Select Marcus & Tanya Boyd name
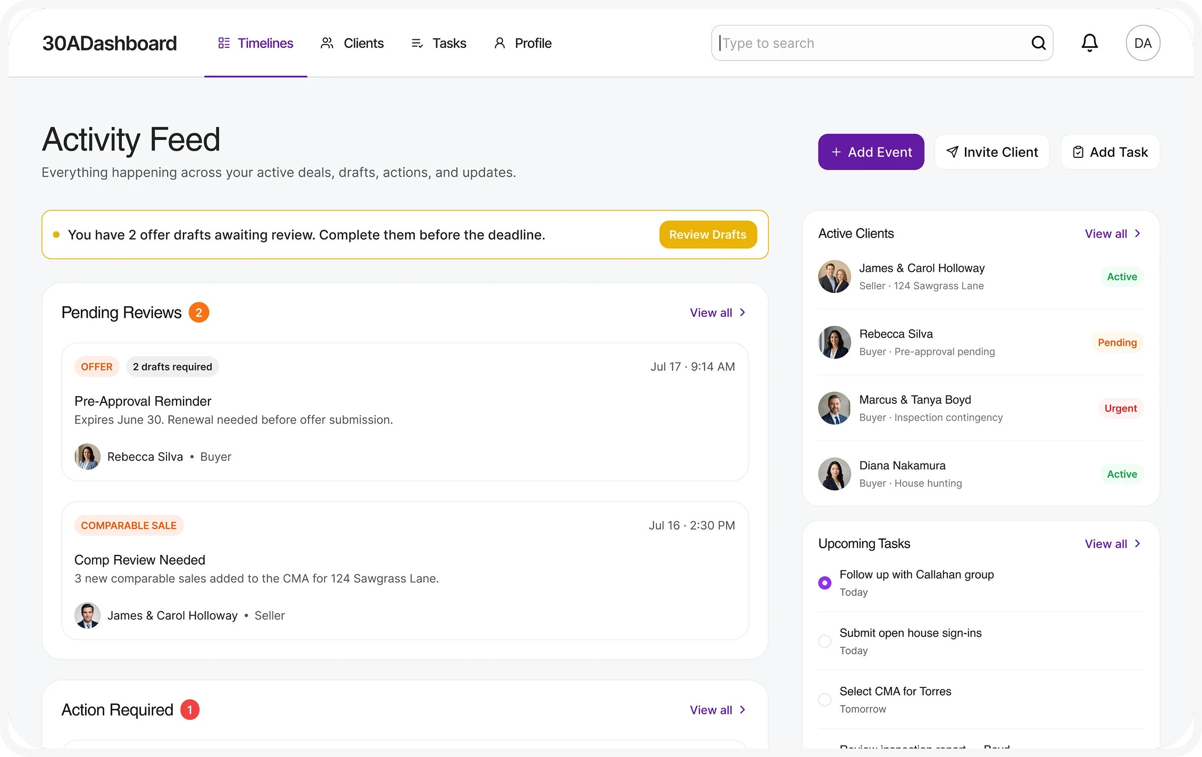Image resolution: width=1202 pixels, height=757 pixels. tap(915, 400)
